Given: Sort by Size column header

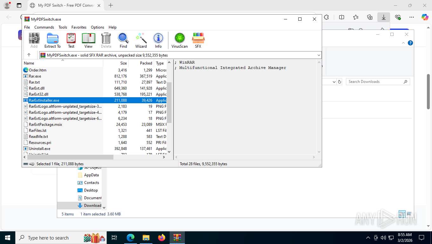Looking at the screenshot, I should (x=116, y=63).
